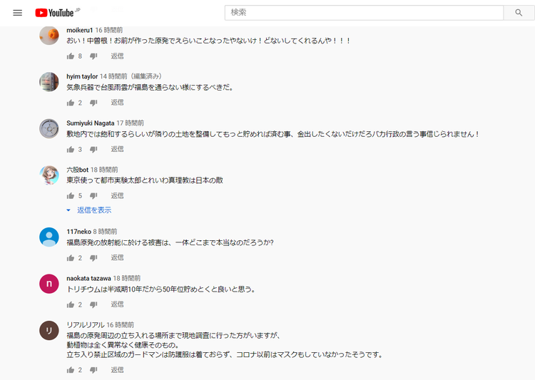
Task: Open naokata tazawa channel name link
Action: [88, 279]
